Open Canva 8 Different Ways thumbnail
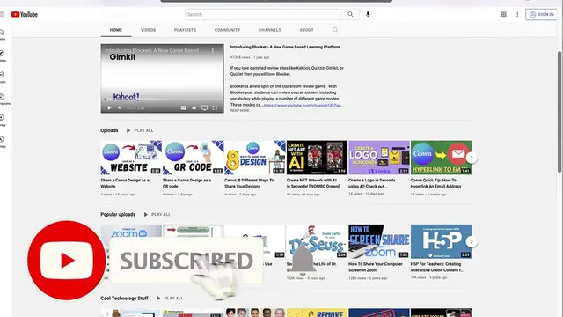563x317 pixels. click(255, 158)
